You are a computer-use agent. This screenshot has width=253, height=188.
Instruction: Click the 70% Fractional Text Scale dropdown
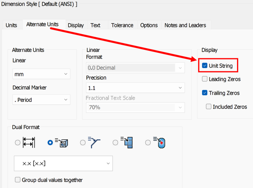(x=135, y=107)
